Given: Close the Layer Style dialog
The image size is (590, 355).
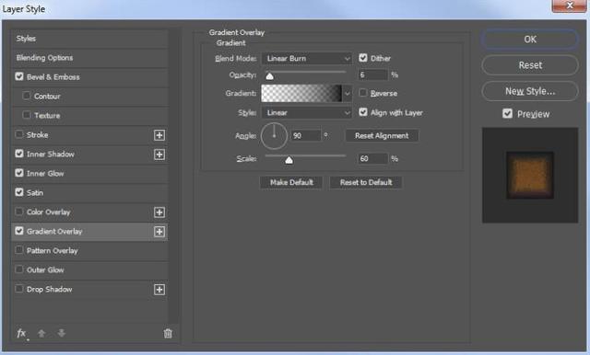Looking at the screenshot, I should (x=569, y=6).
